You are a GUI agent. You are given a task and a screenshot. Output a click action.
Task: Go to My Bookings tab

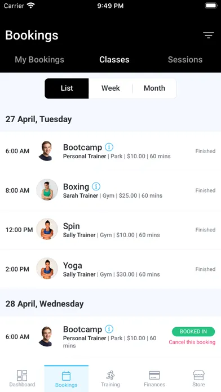coord(39,60)
